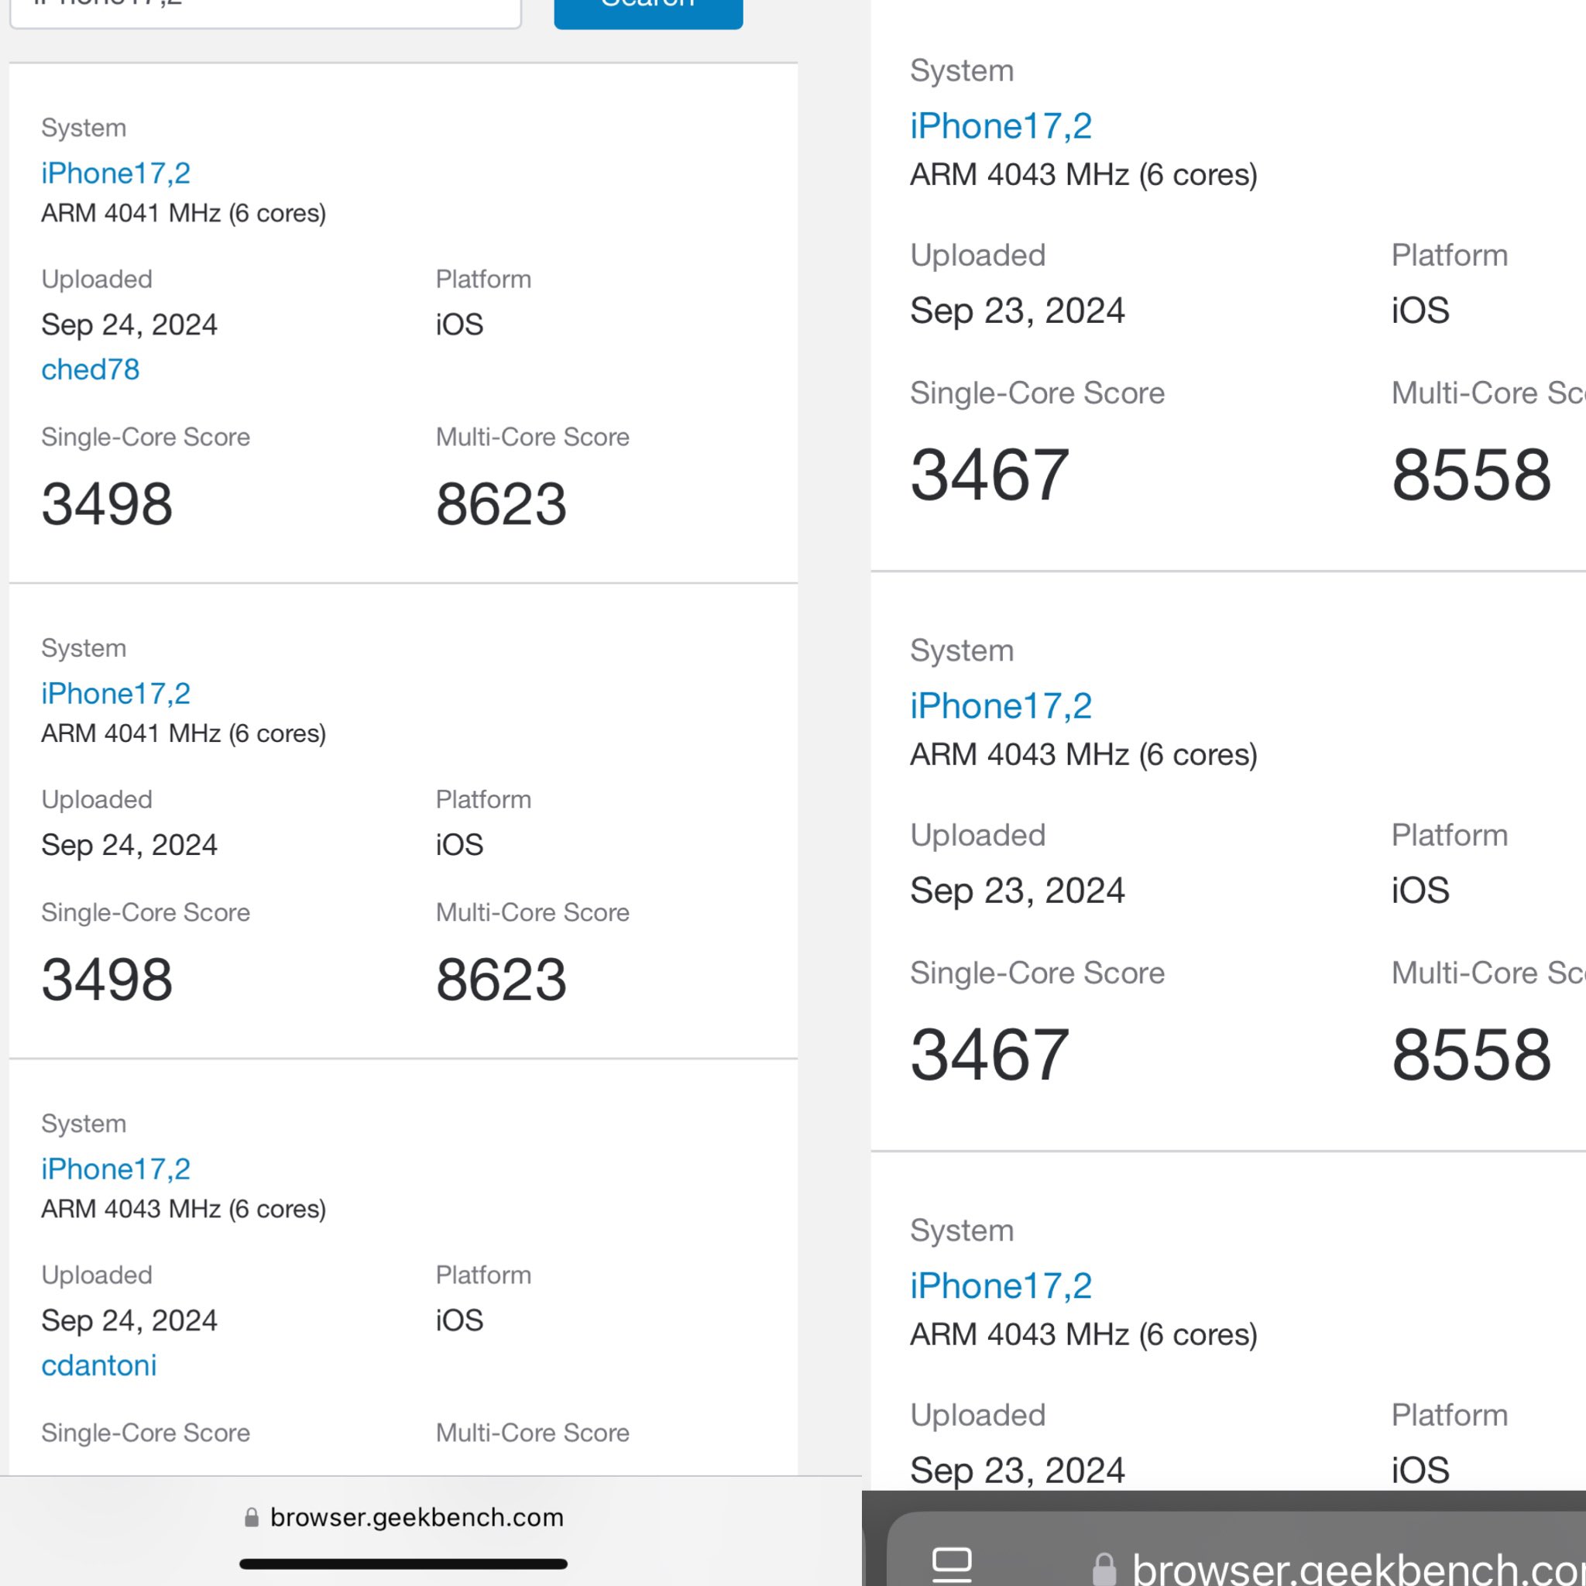Open iPhone17,2 link above ched78 result
Viewport: 1586px width, 1586px height.
click(115, 173)
